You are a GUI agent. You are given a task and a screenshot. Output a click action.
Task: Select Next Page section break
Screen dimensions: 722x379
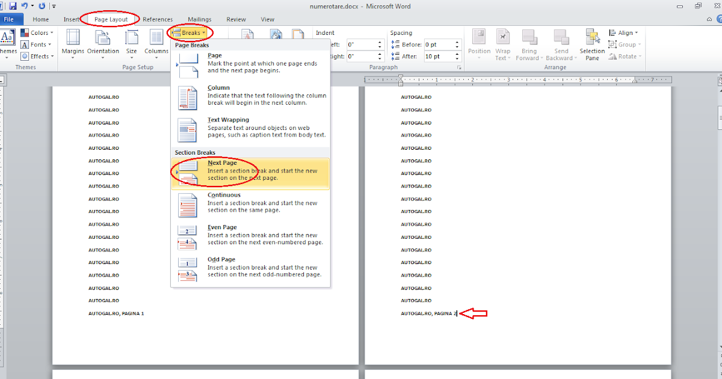250,174
